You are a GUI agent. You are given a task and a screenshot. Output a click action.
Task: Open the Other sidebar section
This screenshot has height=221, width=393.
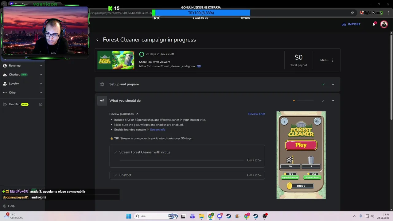22,93
